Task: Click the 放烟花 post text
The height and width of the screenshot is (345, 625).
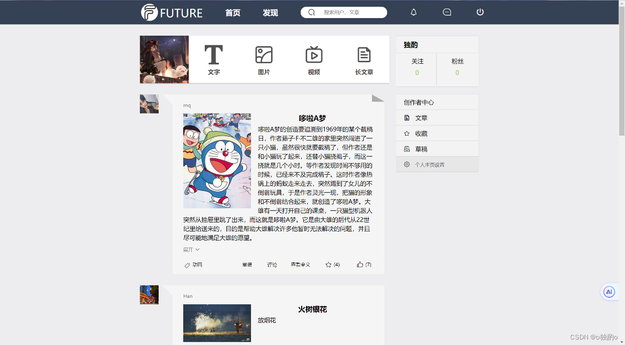Action: pyautogui.click(x=267, y=320)
